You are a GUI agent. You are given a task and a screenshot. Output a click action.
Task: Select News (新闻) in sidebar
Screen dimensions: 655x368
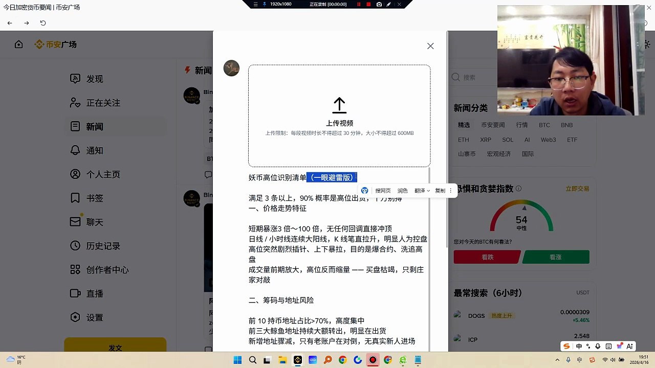[87, 126]
